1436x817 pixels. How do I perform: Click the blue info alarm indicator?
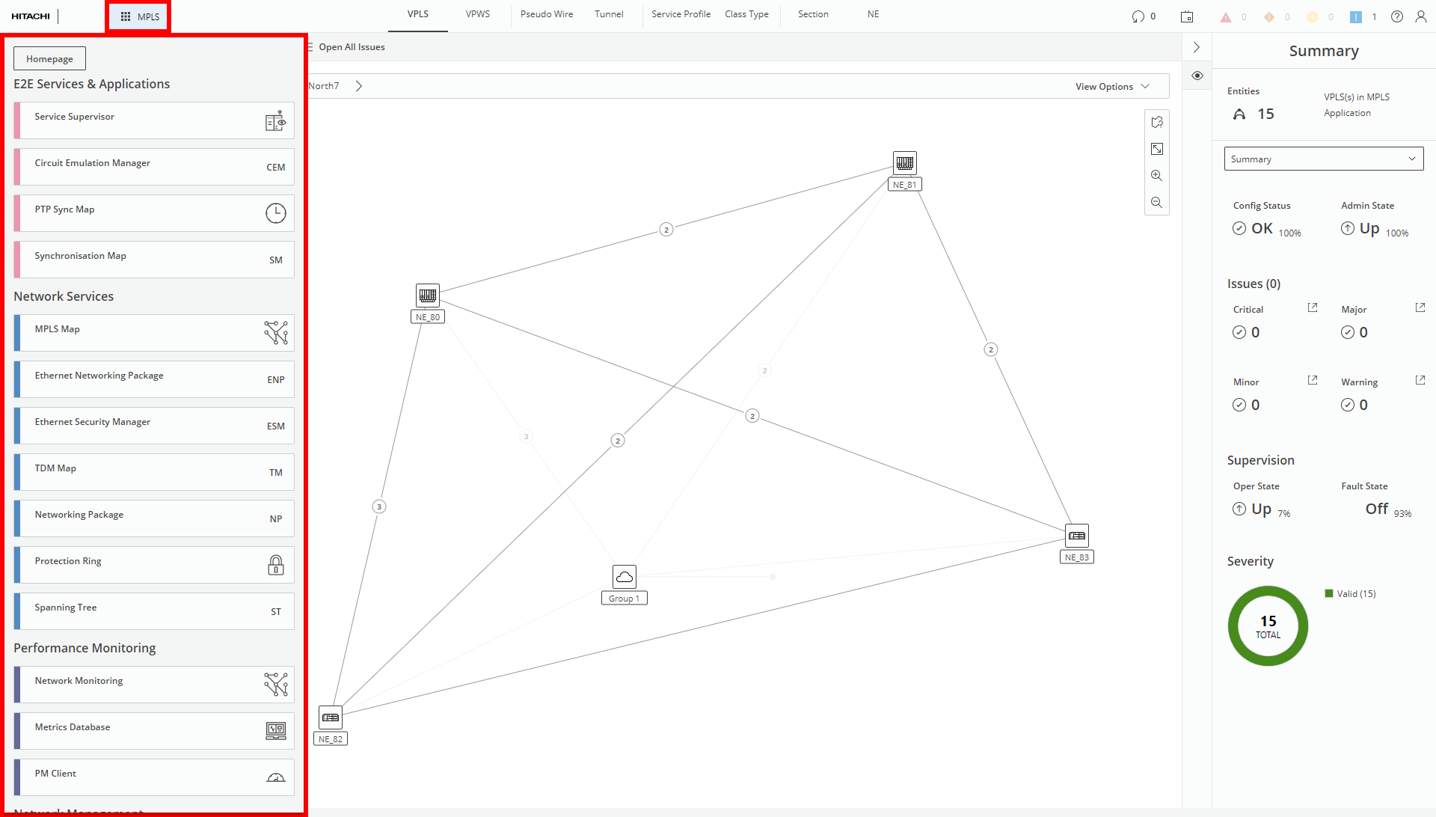1355,16
